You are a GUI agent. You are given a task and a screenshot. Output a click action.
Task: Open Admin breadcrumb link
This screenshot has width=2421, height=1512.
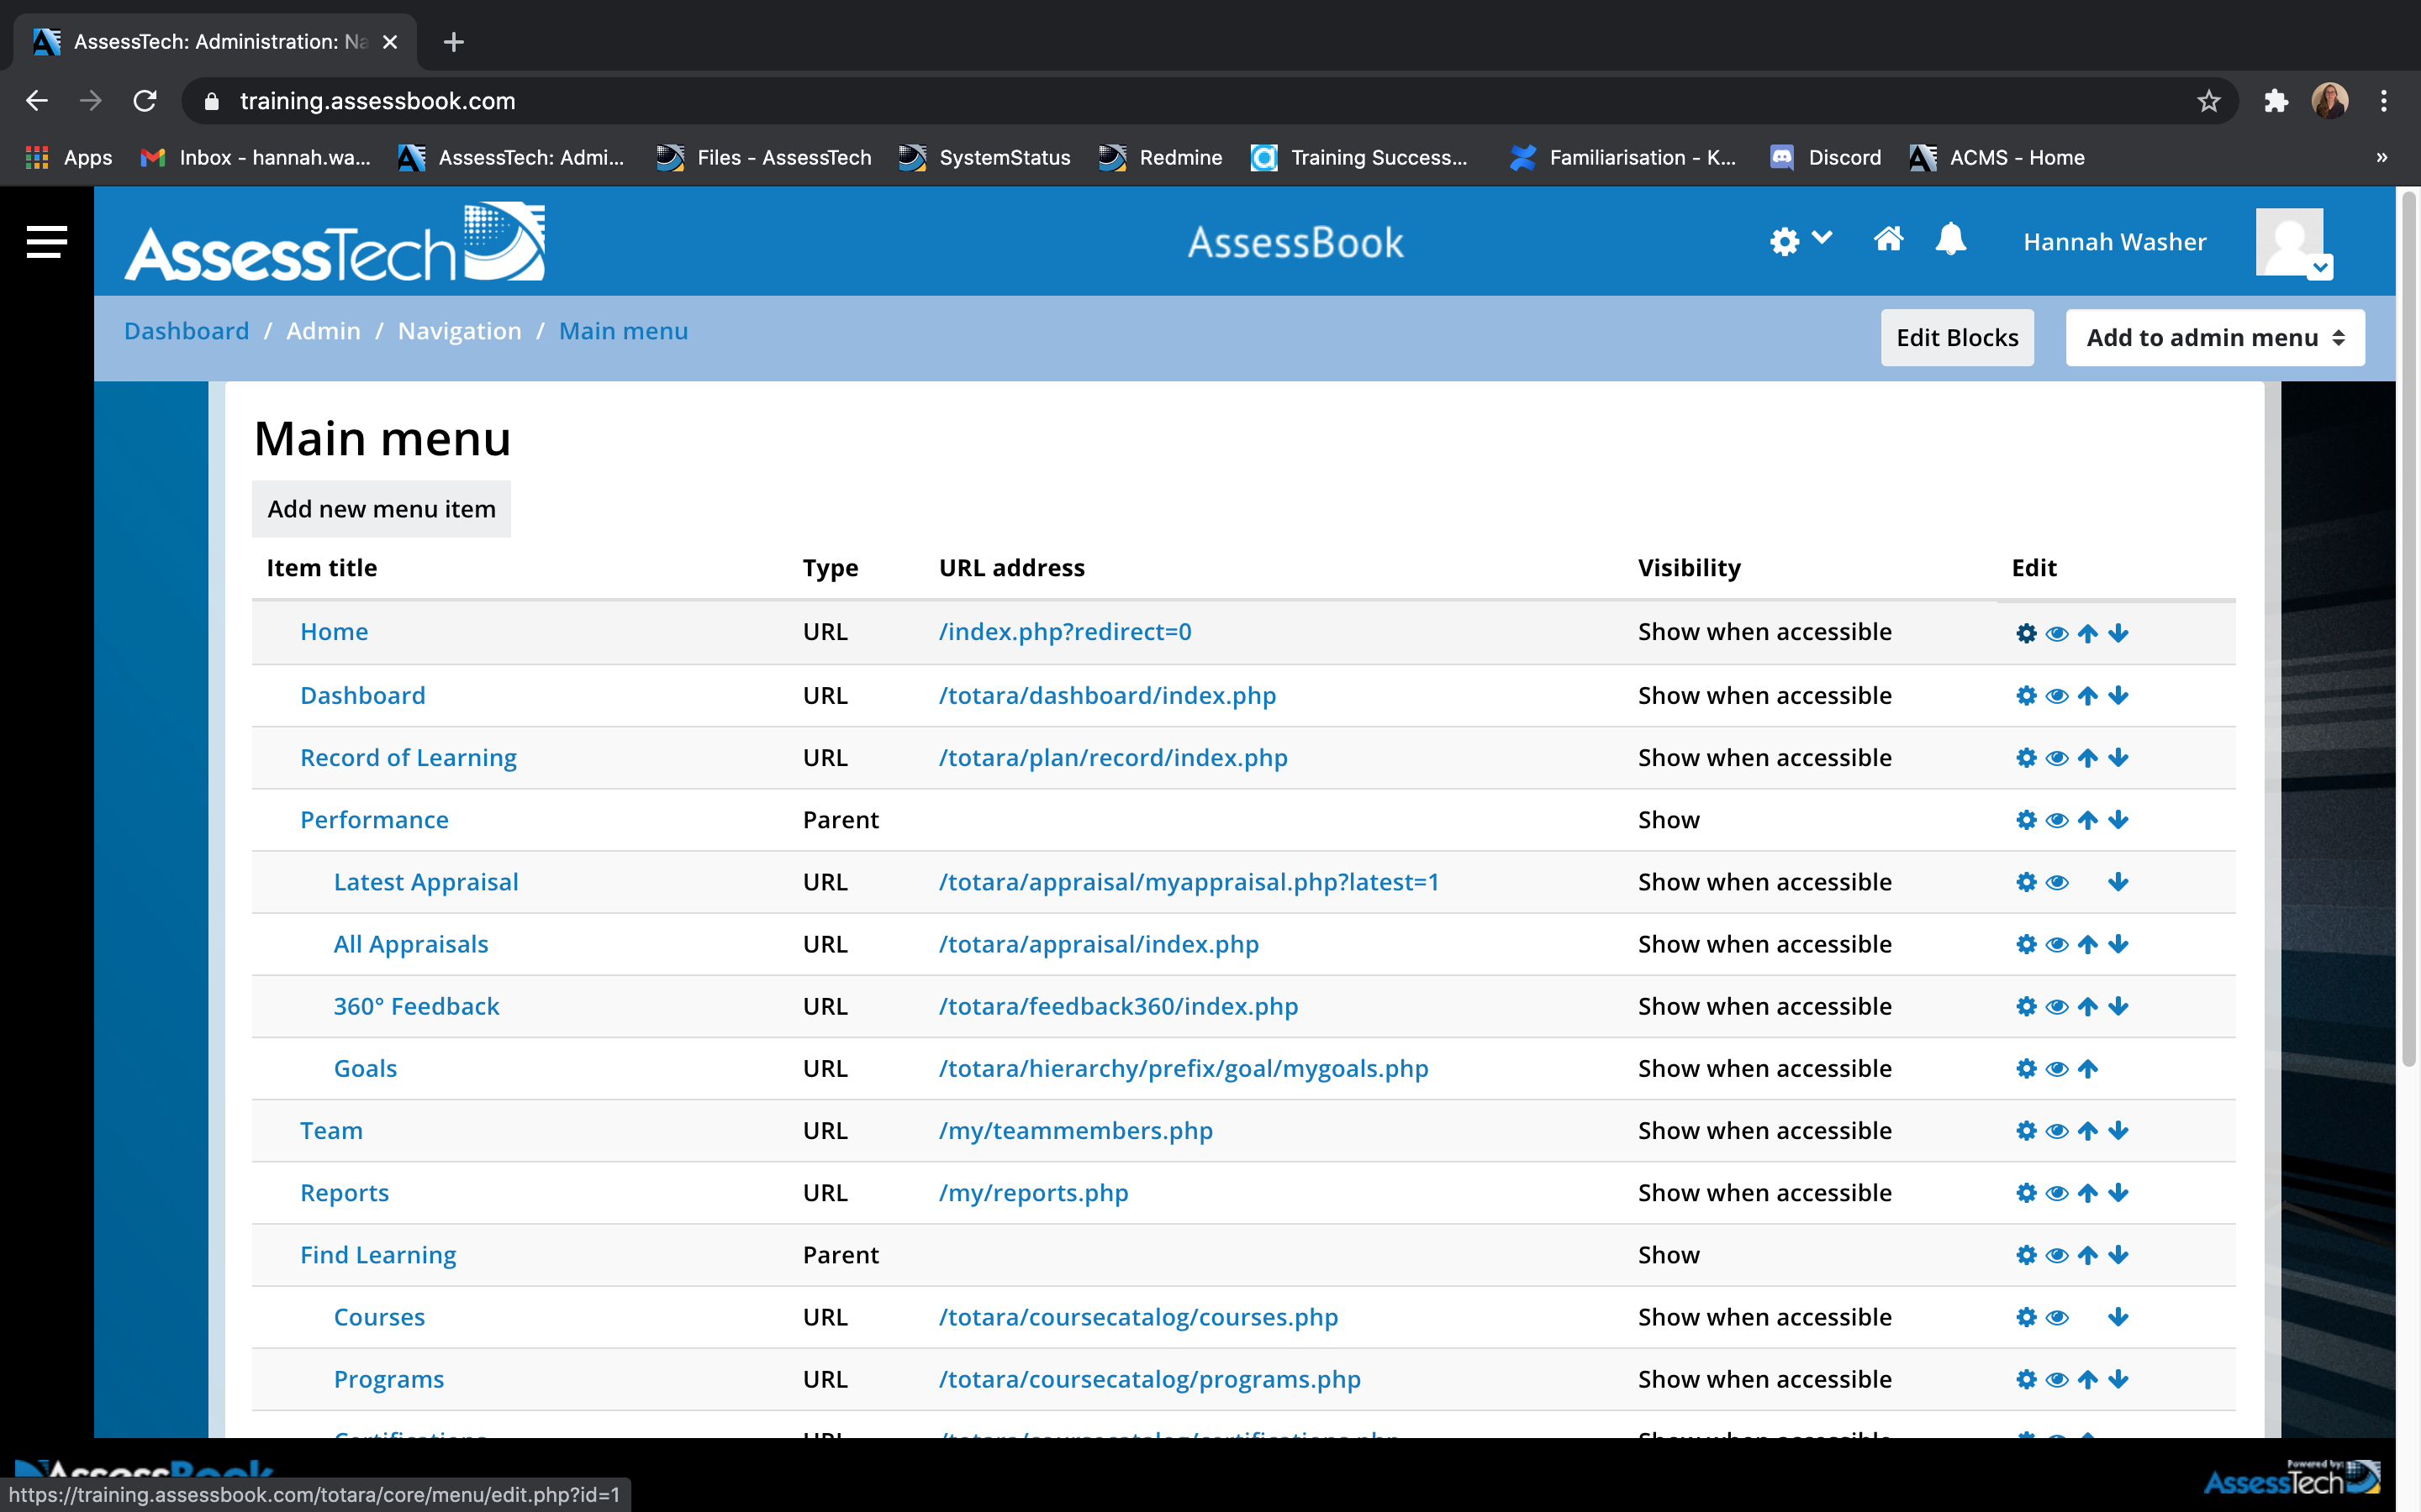coord(323,331)
